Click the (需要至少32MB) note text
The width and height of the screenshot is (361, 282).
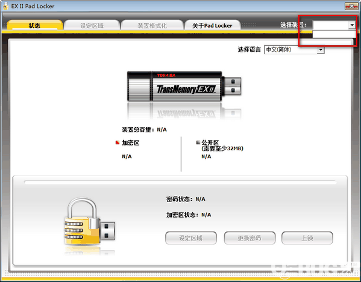(222, 149)
